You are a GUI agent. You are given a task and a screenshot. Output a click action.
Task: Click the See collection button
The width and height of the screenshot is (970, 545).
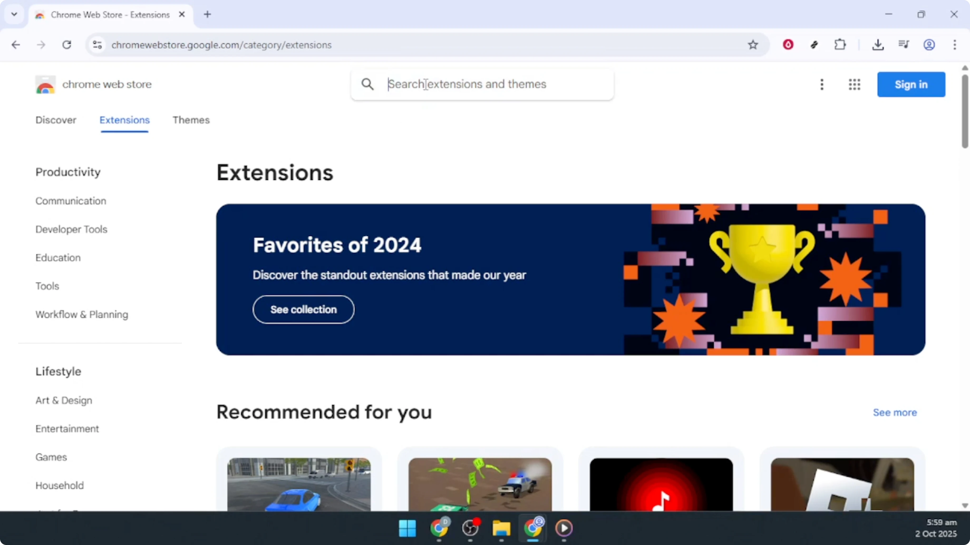pyautogui.click(x=303, y=309)
